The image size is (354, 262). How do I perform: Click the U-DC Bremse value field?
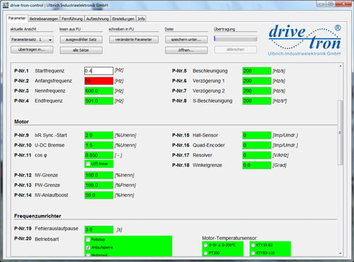click(98, 145)
